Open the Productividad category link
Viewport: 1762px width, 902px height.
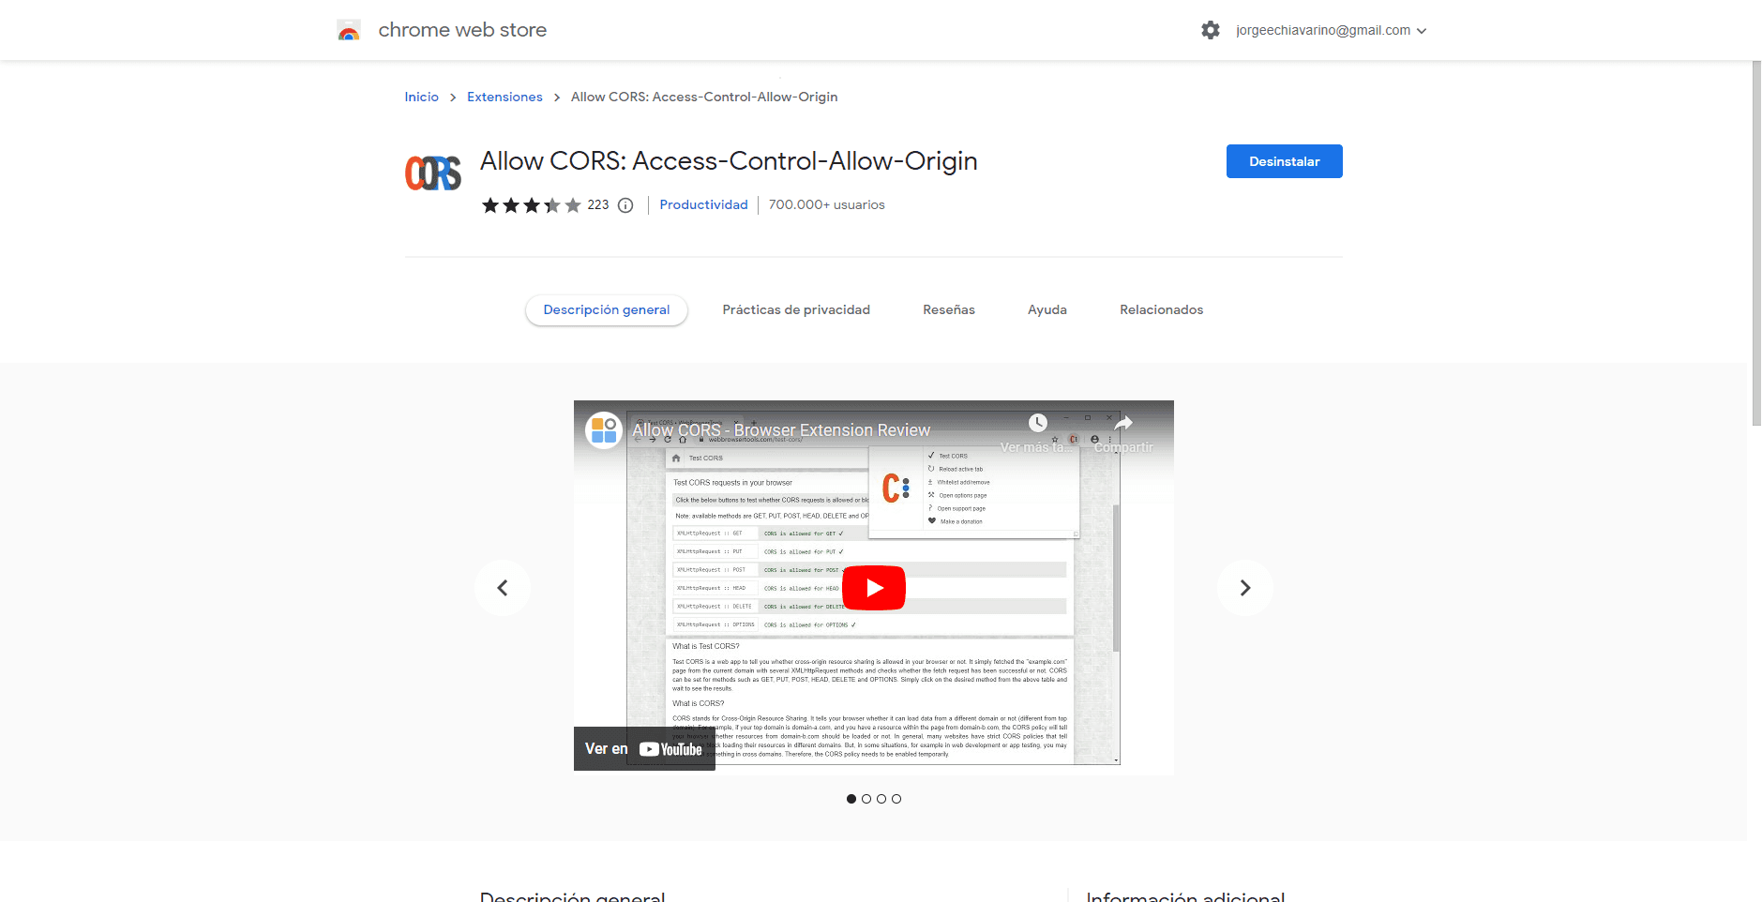(x=703, y=204)
